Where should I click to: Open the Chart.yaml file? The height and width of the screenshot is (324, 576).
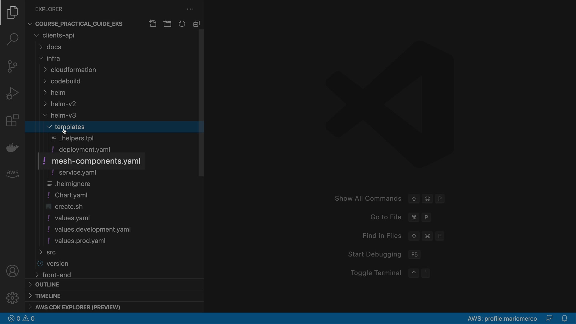(x=71, y=195)
